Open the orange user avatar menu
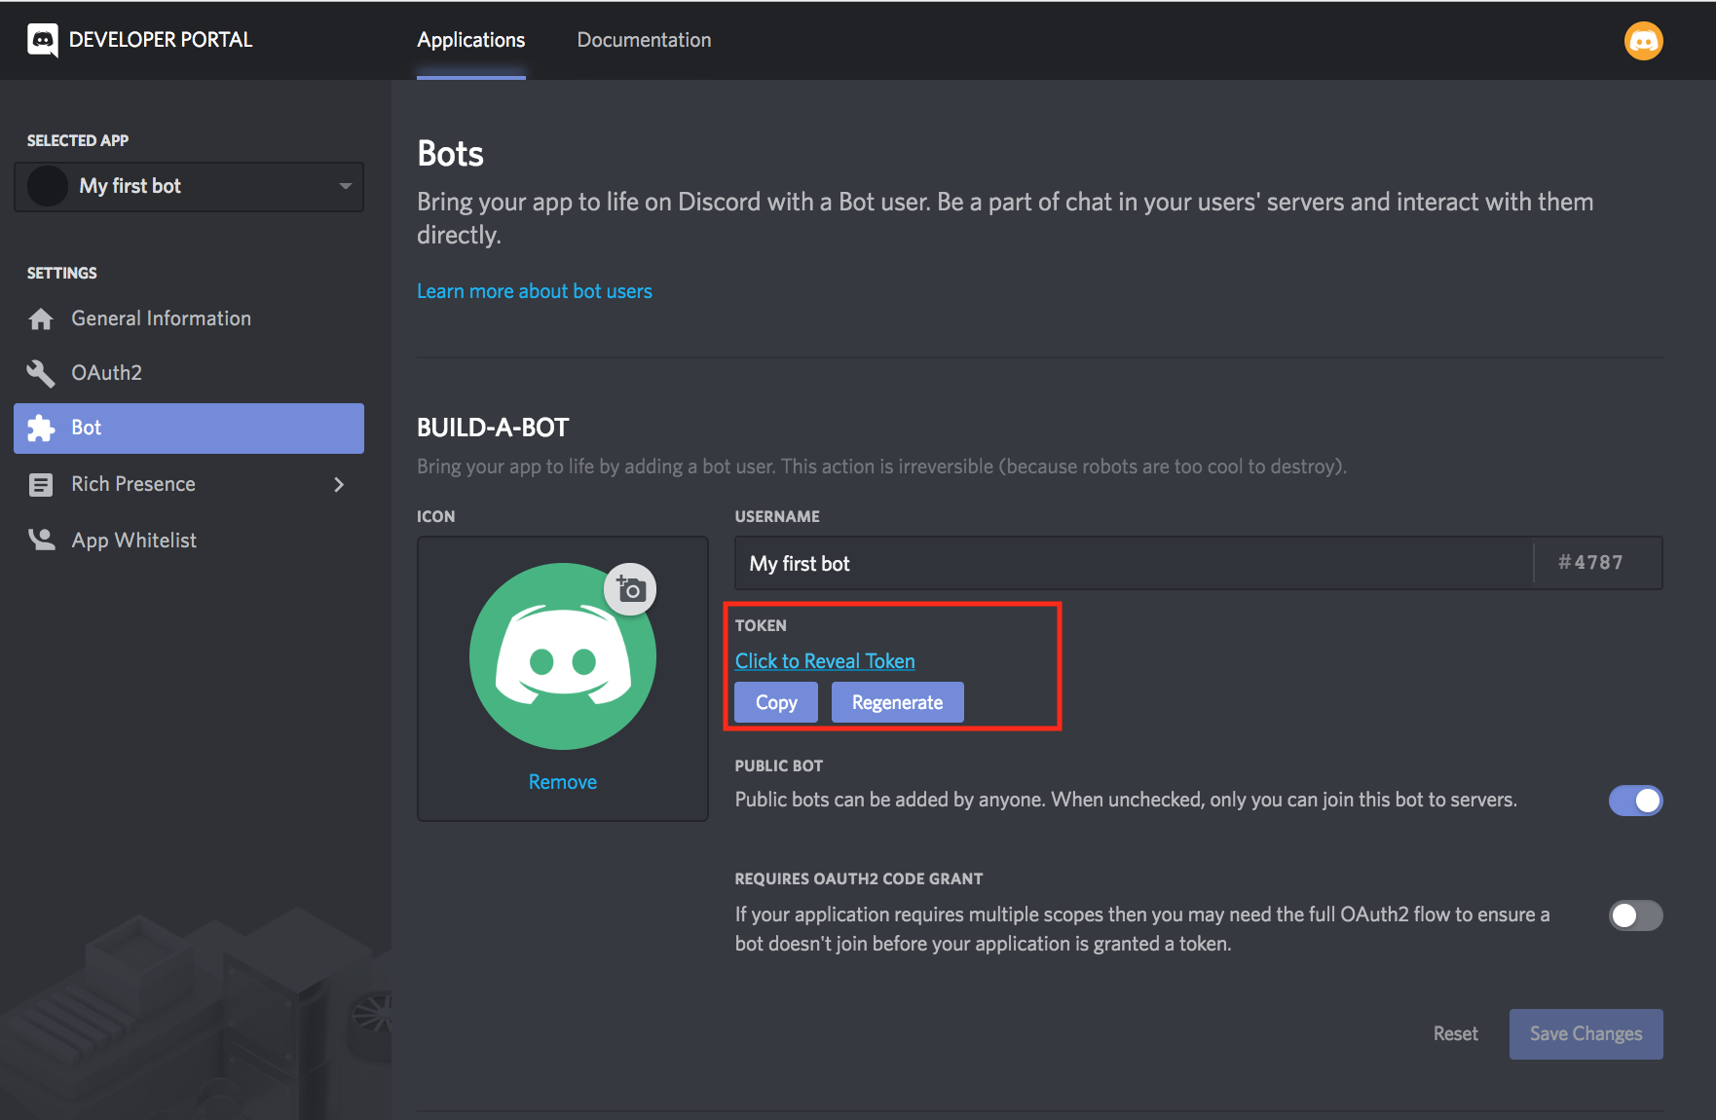The image size is (1716, 1120). [1643, 41]
